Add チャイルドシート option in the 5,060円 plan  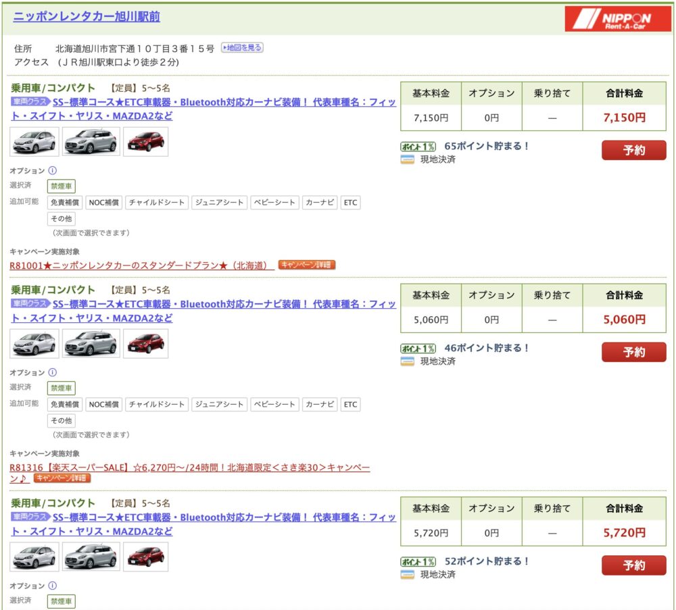pyautogui.click(x=157, y=405)
